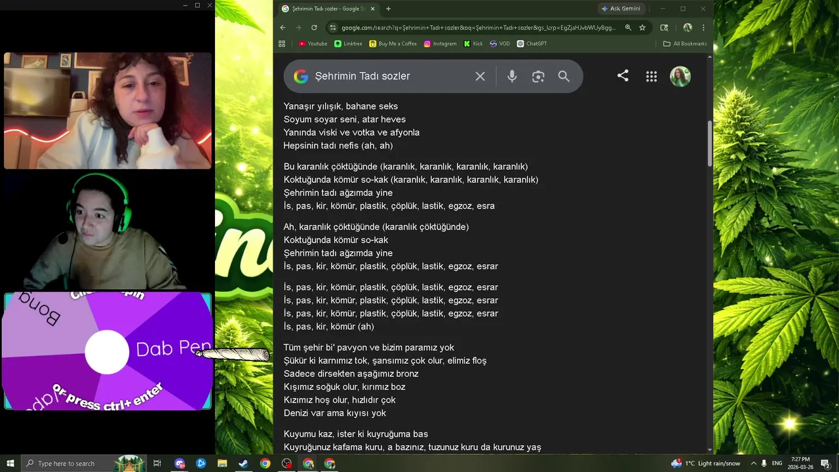The image size is (839, 472).
Task: Open the tab search icon in the Chrome toolbar
Action: tap(664, 28)
